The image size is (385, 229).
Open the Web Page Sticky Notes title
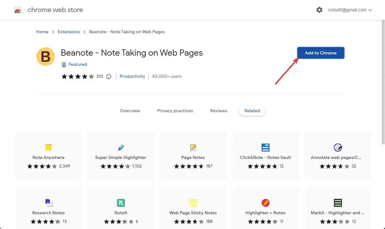pos(193,213)
